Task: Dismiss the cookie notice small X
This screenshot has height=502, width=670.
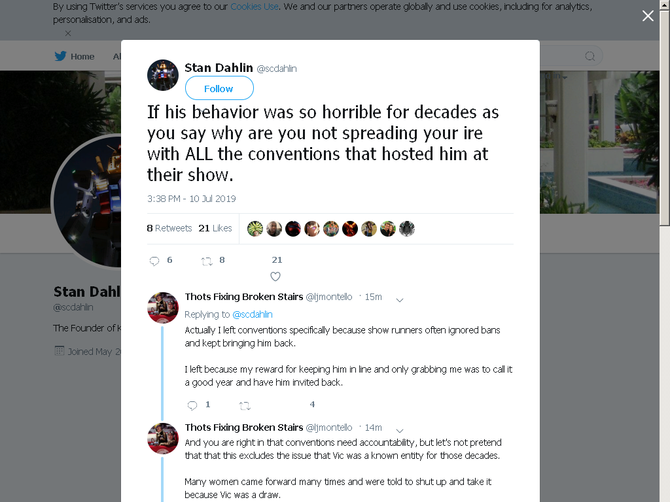Action: [68, 33]
